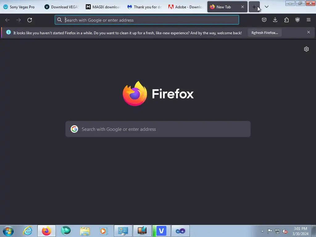Restore down the Firefox window
The height and width of the screenshot is (237, 316).
(x=300, y=3)
